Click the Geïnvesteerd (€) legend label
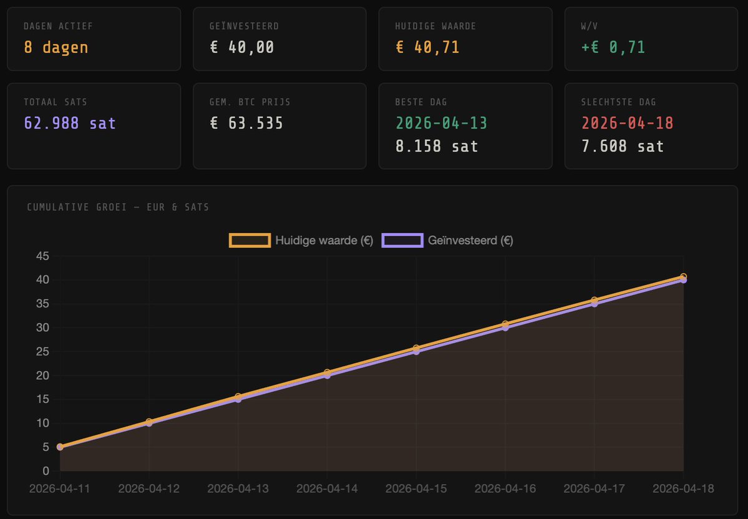Image resolution: width=748 pixels, height=519 pixels. point(470,240)
